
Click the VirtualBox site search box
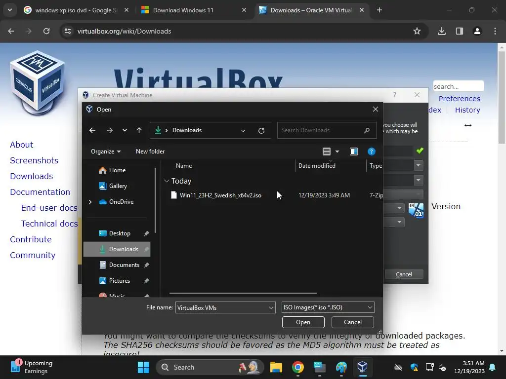point(458,86)
